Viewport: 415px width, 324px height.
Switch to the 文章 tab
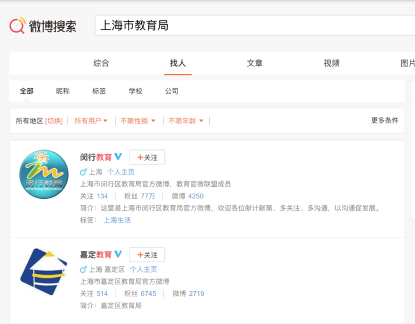[255, 63]
